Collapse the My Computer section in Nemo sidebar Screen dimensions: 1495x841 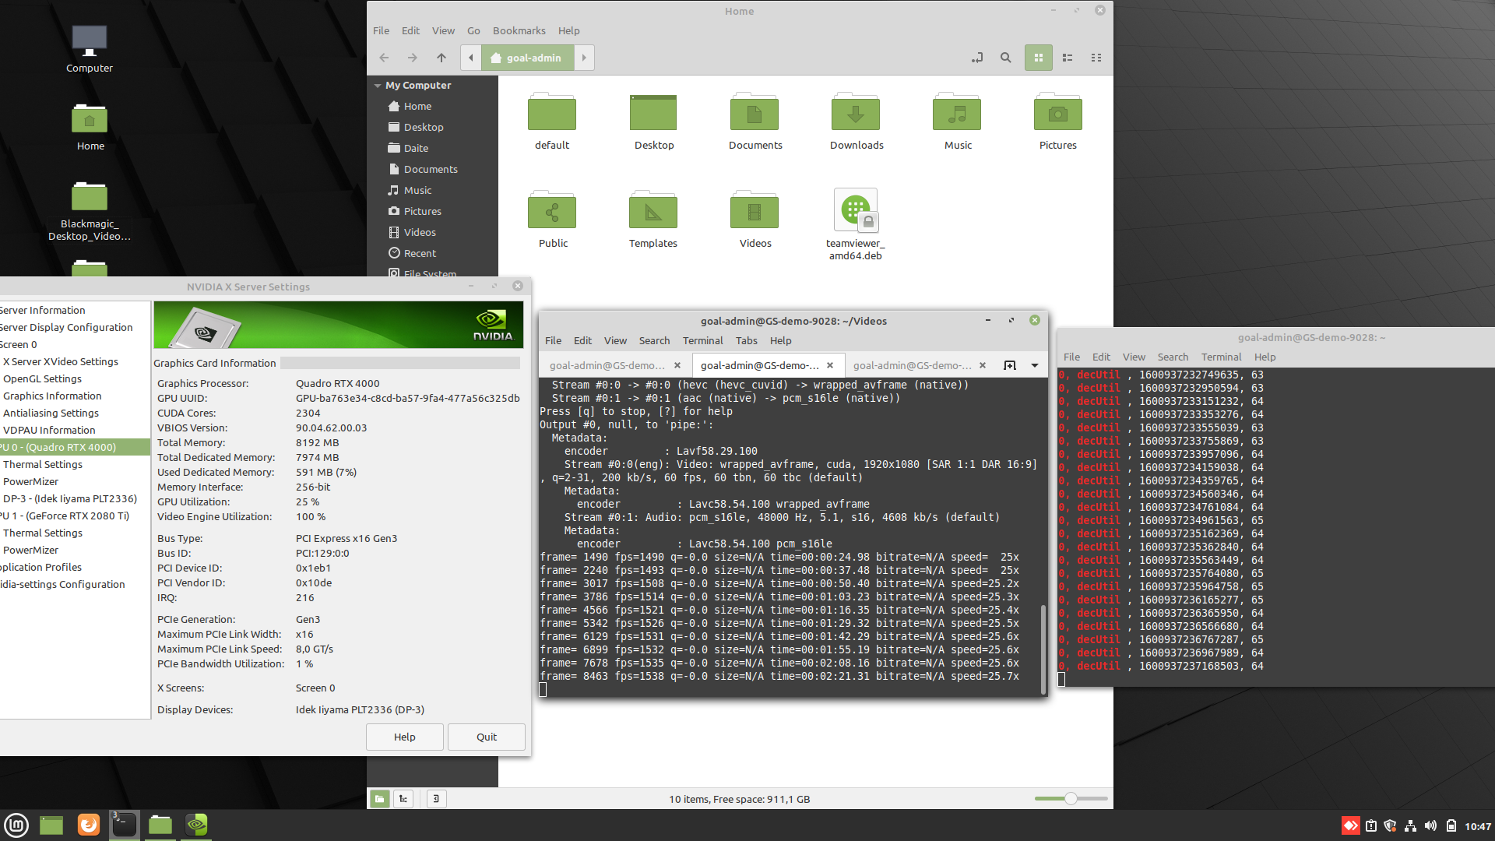click(x=379, y=85)
